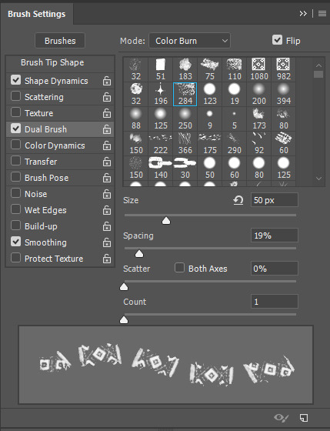Select the Transfer option label
Viewport: 330px width, 431px height.
pyautogui.click(x=41, y=162)
